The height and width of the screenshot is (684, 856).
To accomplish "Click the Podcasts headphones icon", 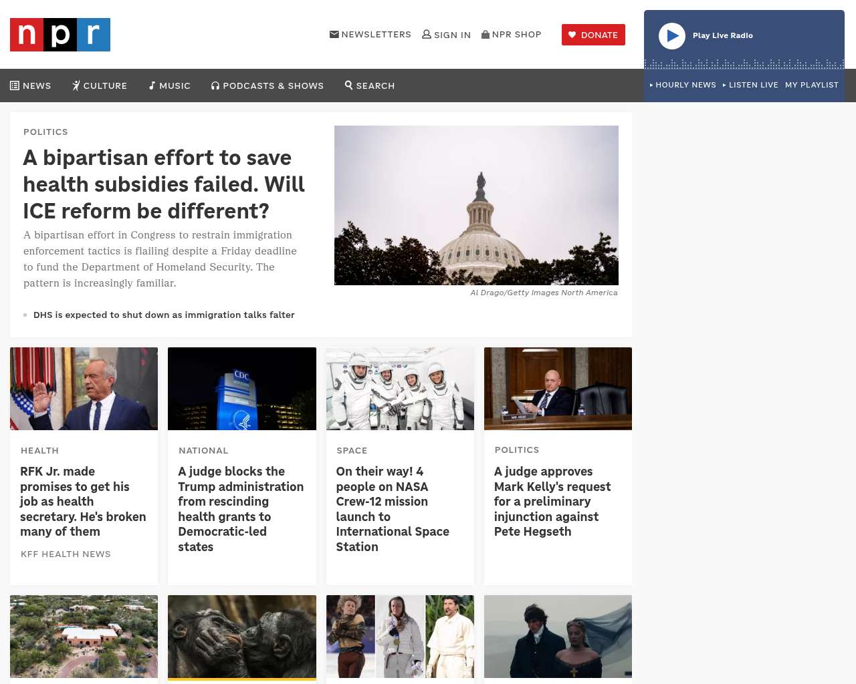I will (x=215, y=85).
